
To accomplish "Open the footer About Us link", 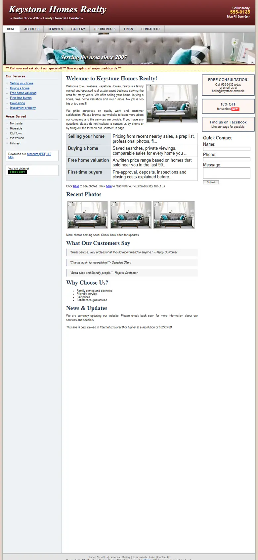I will coord(102,557).
